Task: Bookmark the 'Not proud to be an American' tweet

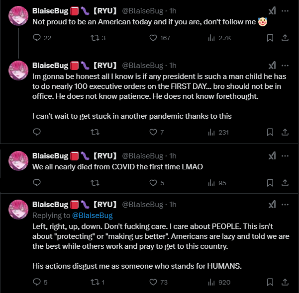Action: point(270,38)
